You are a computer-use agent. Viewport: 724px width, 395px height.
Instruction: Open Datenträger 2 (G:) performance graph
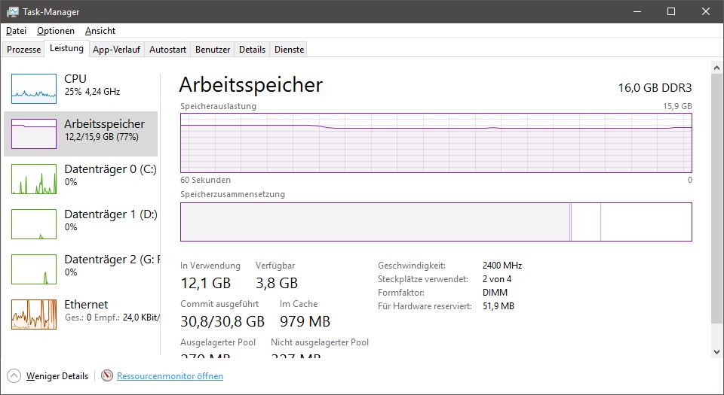34,269
